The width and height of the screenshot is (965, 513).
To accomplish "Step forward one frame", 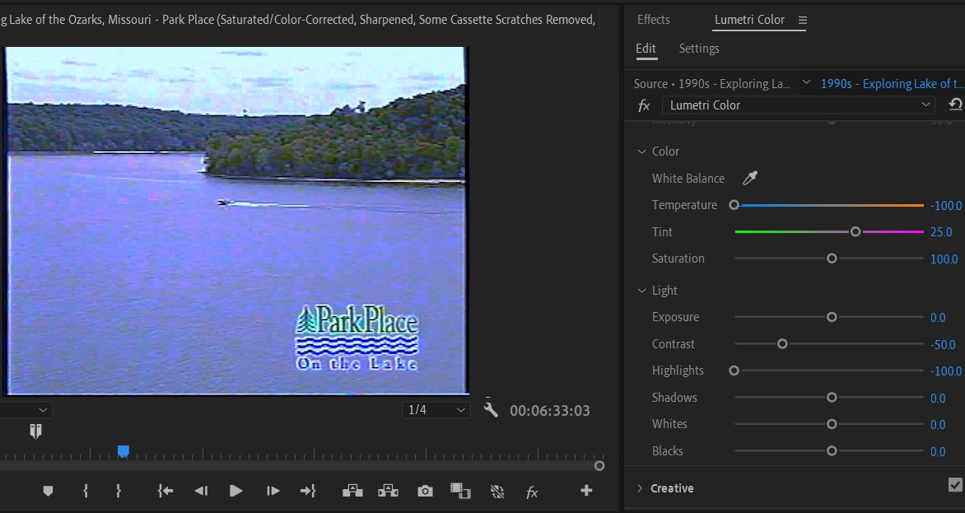I will tap(273, 491).
